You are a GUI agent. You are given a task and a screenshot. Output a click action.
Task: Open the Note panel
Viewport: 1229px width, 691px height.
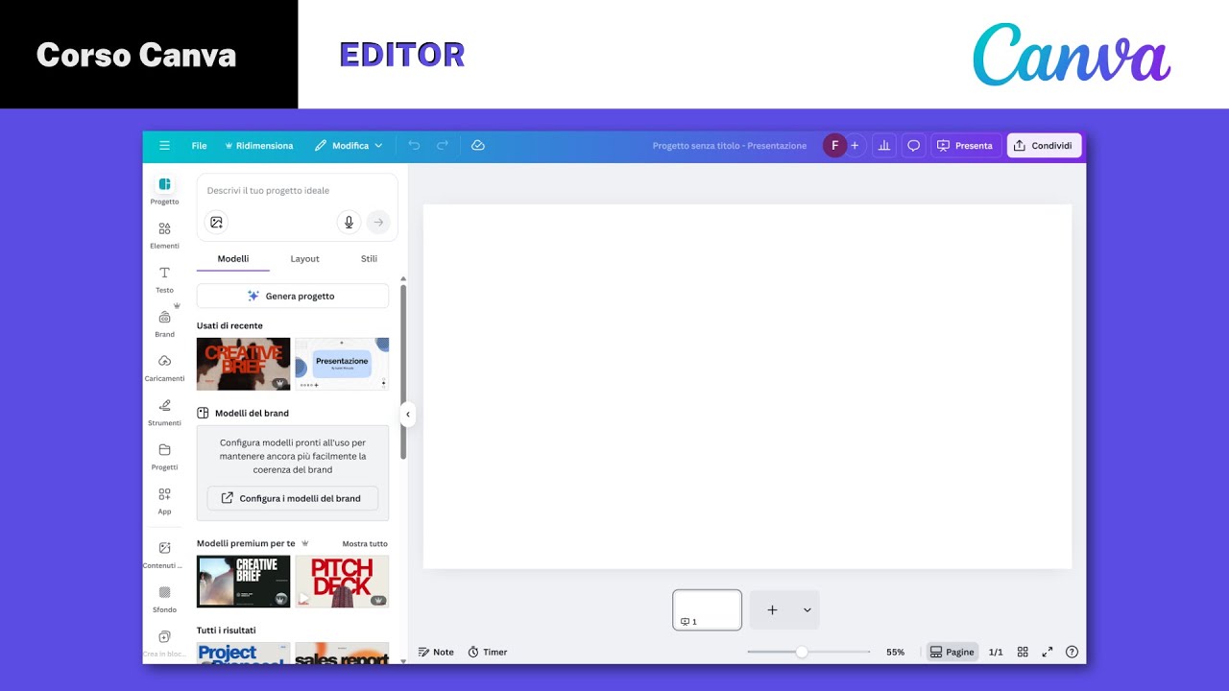click(436, 652)
